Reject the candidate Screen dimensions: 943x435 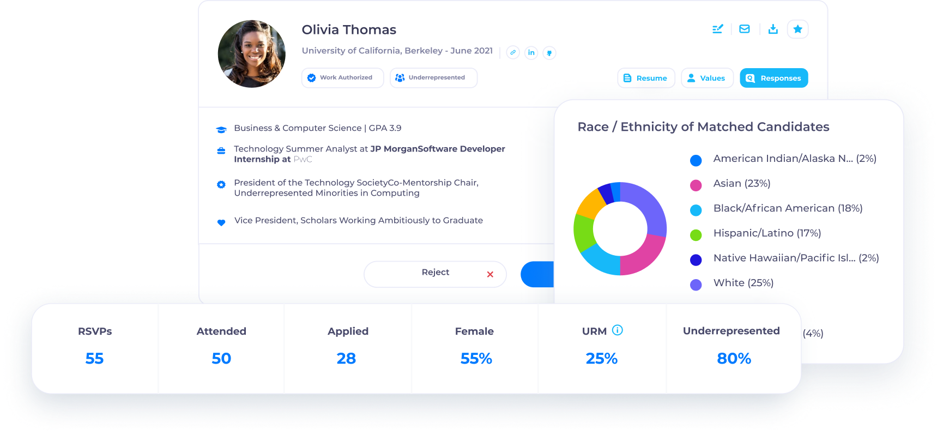[x=435, y=274]
